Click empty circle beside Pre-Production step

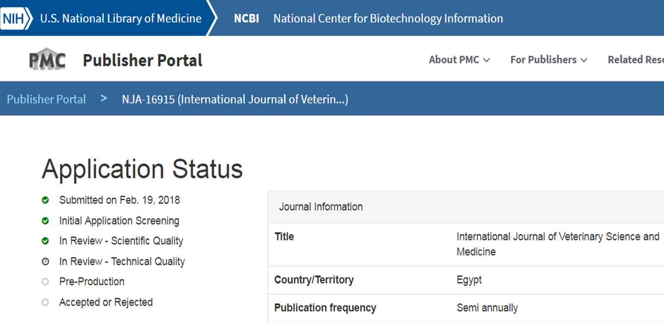(45, 282)
